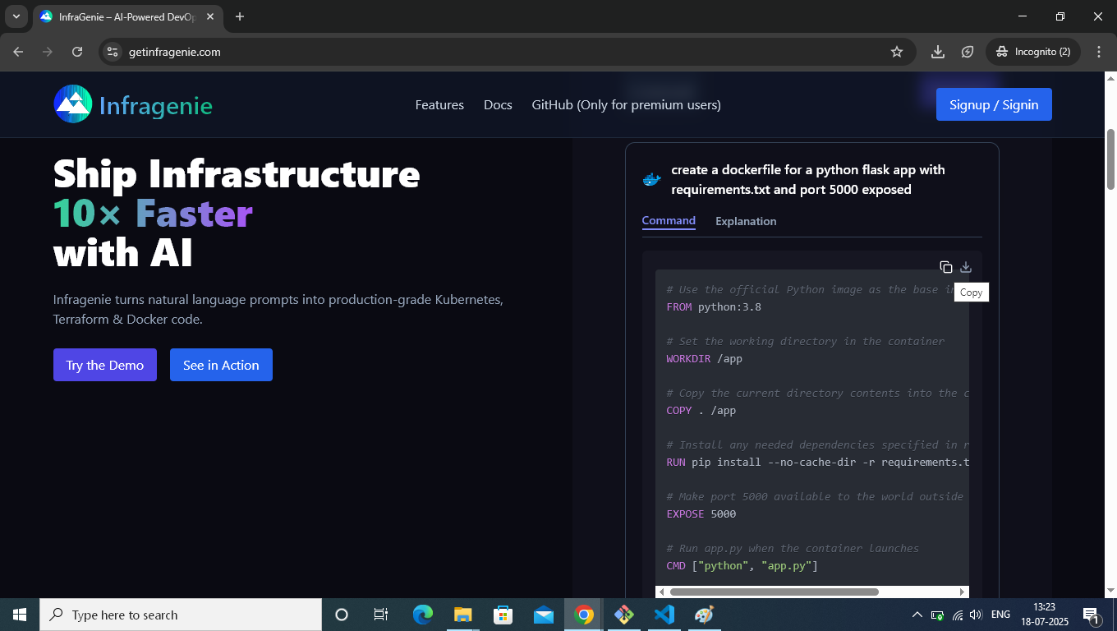The image size is (1117, 631).
Task: Click the 'COPY . /app' code line
Action: tap(701, 410)
